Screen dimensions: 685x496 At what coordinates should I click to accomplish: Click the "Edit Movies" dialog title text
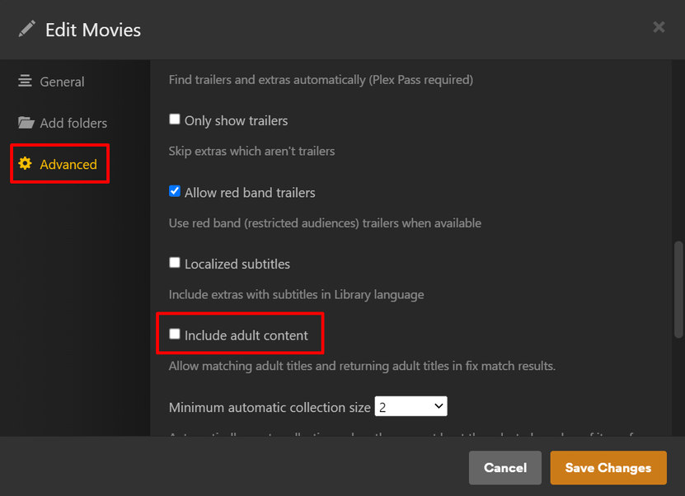click(x=93, y=30)
